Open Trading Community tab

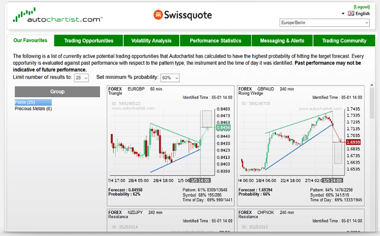tap(344, 41)
